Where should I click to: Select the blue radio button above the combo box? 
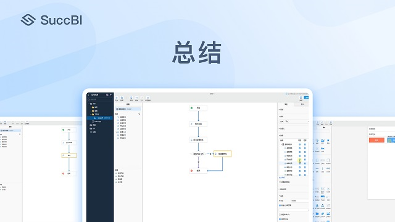(x=280, y=205)
